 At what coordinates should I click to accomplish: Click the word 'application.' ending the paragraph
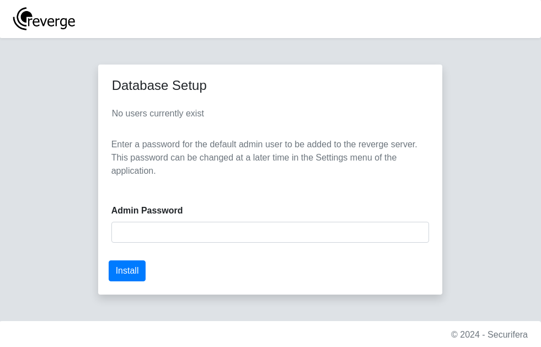tap(133, 171)
